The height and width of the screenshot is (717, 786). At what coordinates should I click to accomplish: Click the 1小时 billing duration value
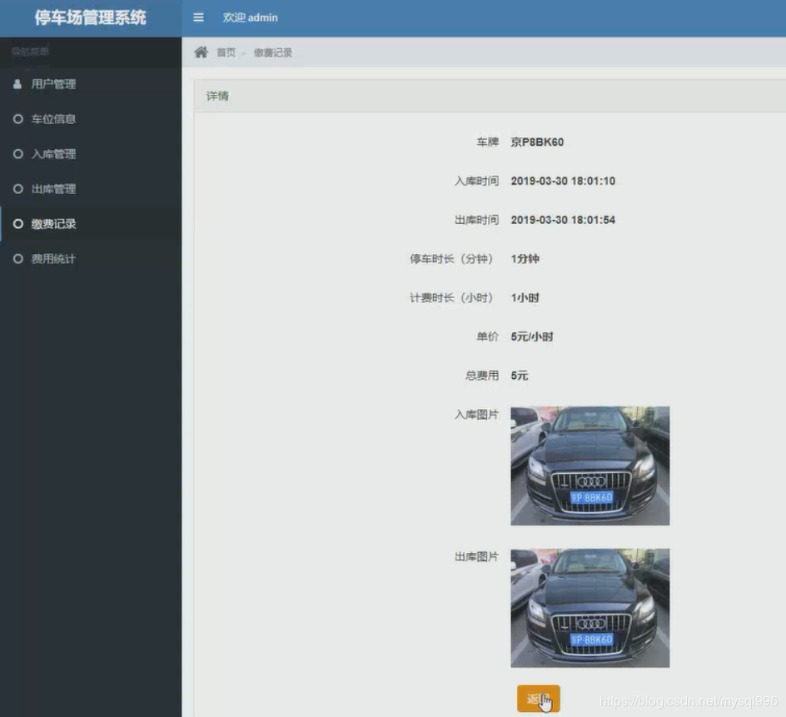tap(525, 298)
